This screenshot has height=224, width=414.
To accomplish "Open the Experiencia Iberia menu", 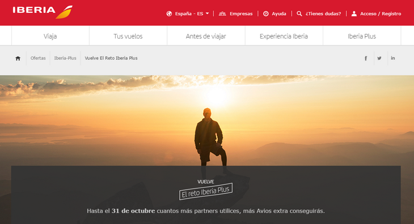I will tap(284, 36).
